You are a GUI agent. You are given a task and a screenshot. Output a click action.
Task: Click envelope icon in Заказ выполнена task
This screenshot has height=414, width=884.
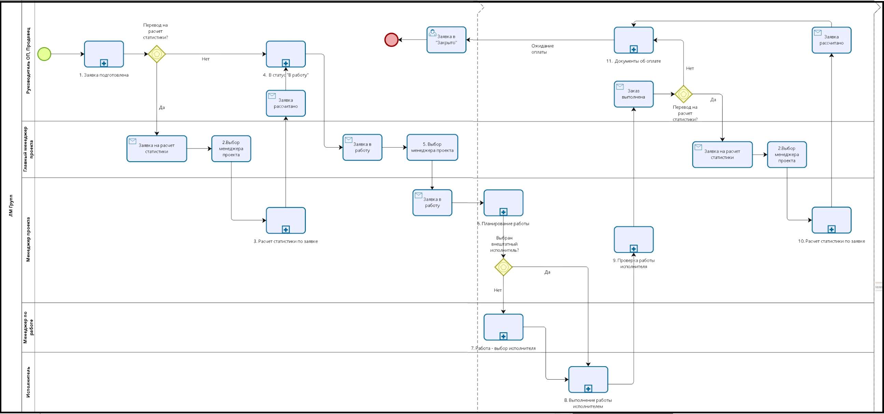[620, 87]
